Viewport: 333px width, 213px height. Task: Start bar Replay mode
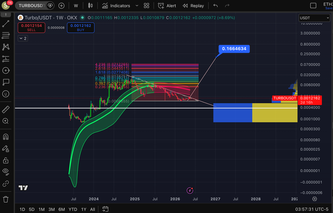193,6
